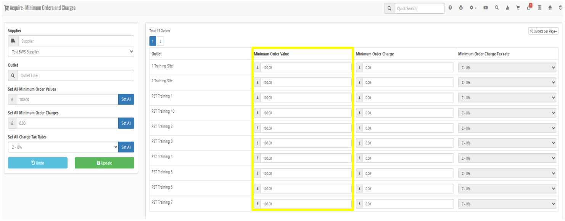Click Set All for Minimum Order Values
This screenshot has height=221, width=565.
pos(126,99)
